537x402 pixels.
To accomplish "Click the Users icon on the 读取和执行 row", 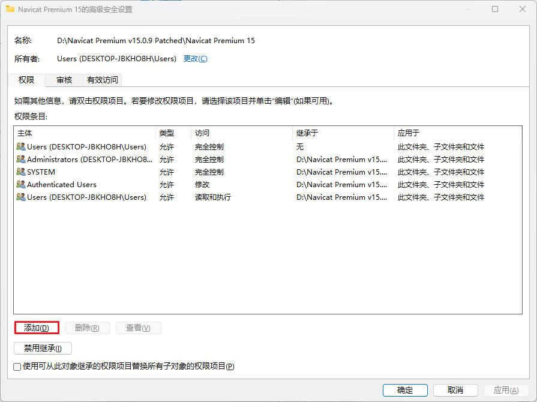I will [20, 197].
